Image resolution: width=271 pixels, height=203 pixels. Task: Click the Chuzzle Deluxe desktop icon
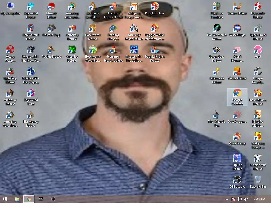(51, 11)
